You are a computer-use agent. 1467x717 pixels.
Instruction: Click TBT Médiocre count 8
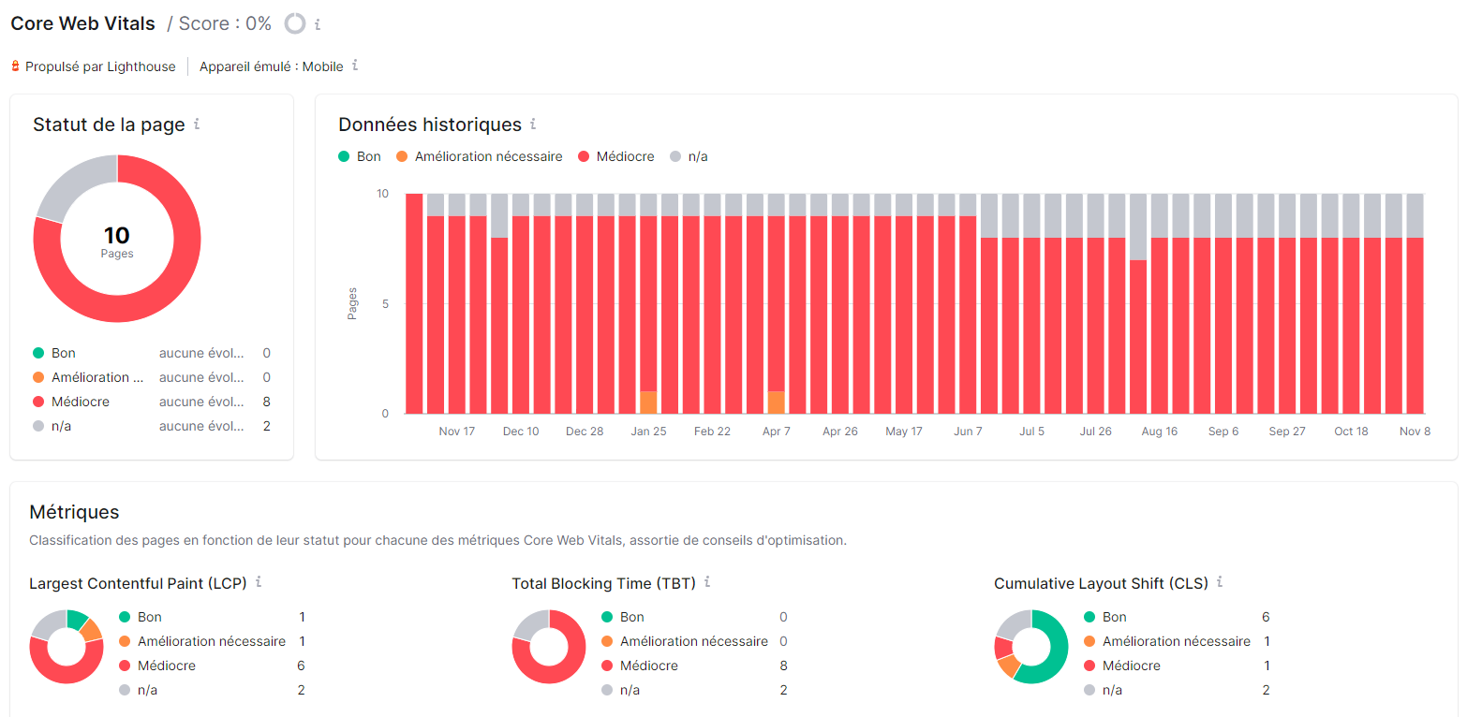pyautogui.click(x=783, y=666)
